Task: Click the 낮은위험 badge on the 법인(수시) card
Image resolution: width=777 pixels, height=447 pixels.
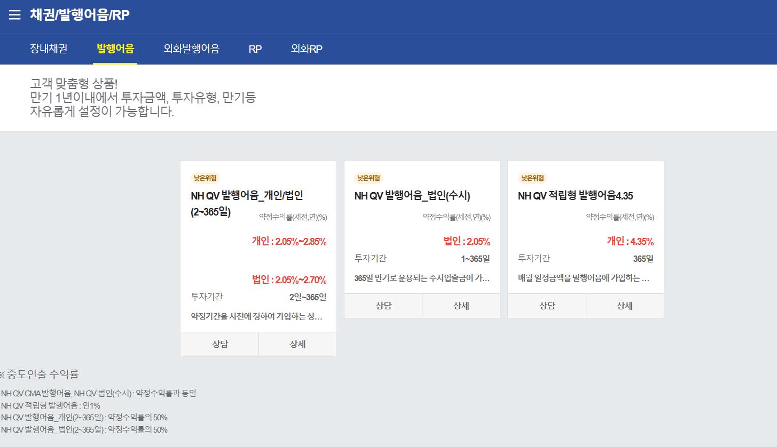Action: (x=369, y=178)
